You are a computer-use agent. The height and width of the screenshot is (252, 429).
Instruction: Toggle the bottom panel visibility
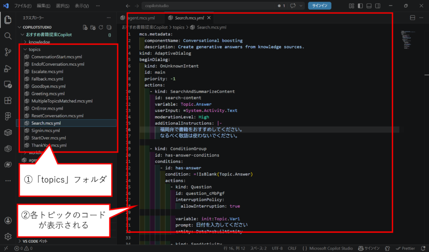(369, 6)
